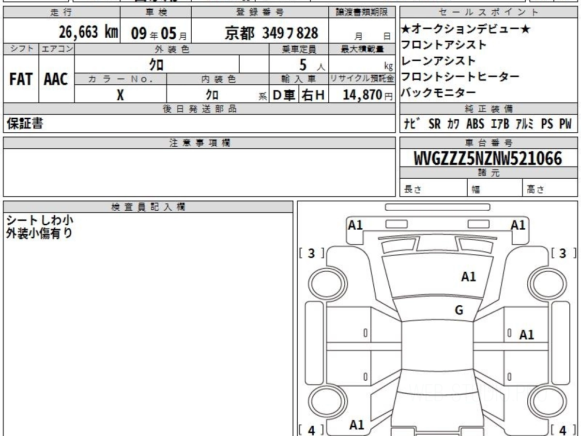581x436 pixels.
Task: Click the seating capacity 5 人
Action: [x=312, y=64]
